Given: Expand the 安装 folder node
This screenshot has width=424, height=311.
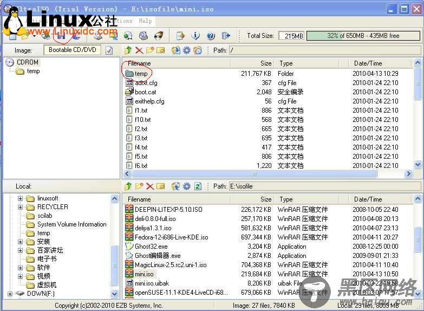Looking at the screenshot, I should [20, 242].
